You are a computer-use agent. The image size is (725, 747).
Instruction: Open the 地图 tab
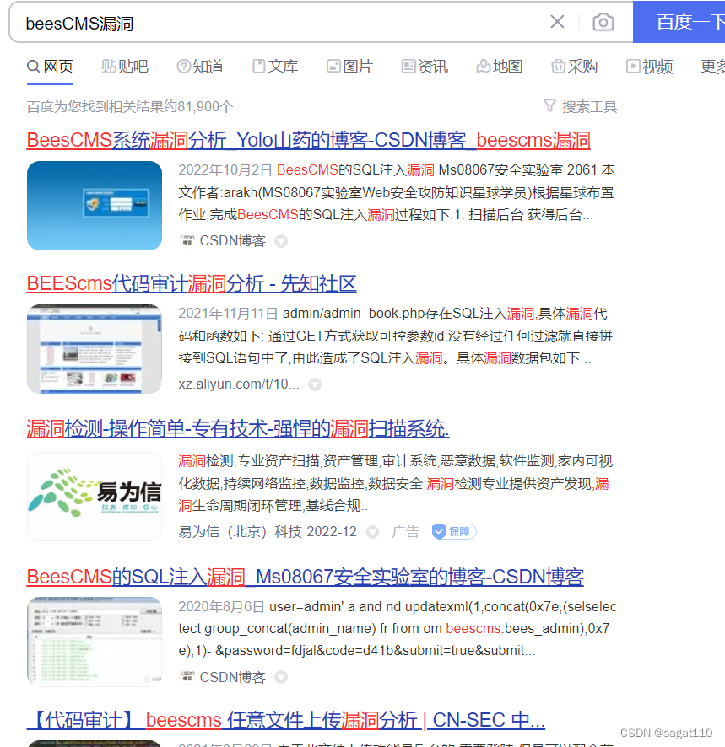pos(500,67)
